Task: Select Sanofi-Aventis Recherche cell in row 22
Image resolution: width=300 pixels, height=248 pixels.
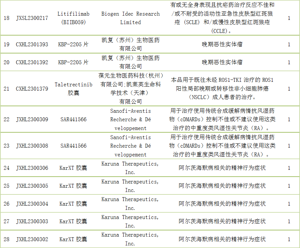Action: click(x=130, y=119)
